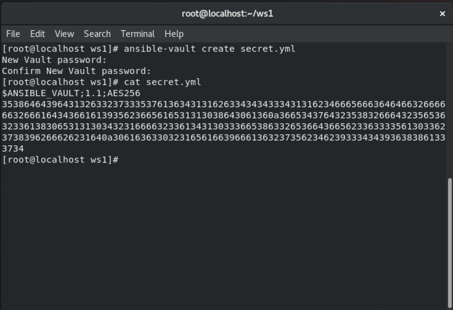Open the Search menu

pos(97,34)
